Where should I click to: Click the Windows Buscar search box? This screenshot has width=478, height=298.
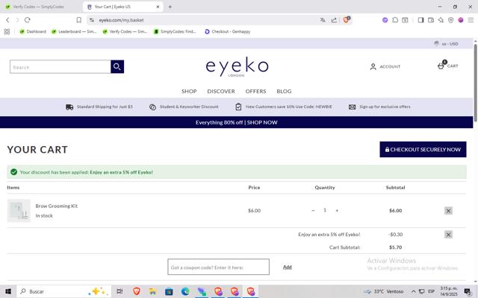pos(63,291)
